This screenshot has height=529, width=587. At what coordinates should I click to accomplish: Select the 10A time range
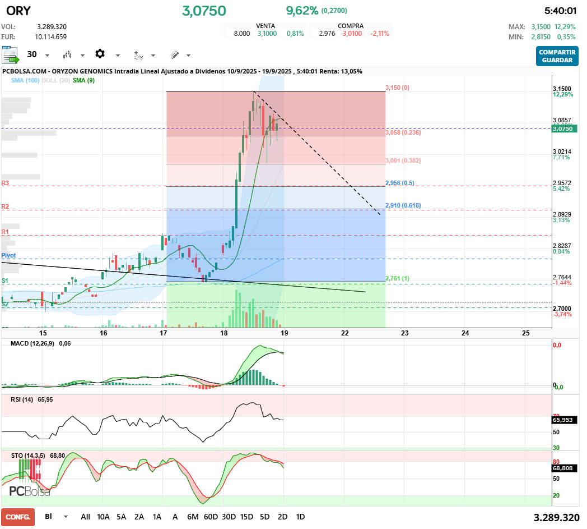point(103,517)
